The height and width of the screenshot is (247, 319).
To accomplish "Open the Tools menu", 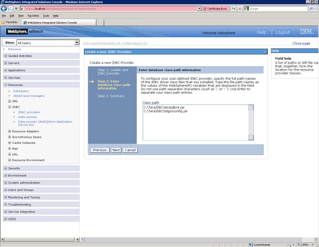I will coord(46,15).
